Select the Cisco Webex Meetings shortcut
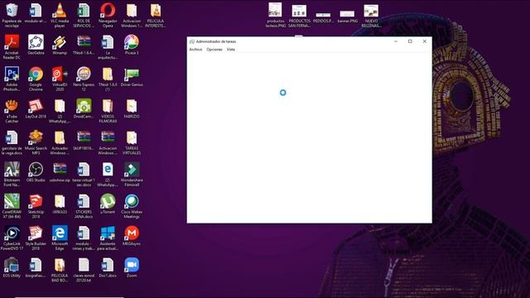This screenshot has width=530, height=298. 132,206
